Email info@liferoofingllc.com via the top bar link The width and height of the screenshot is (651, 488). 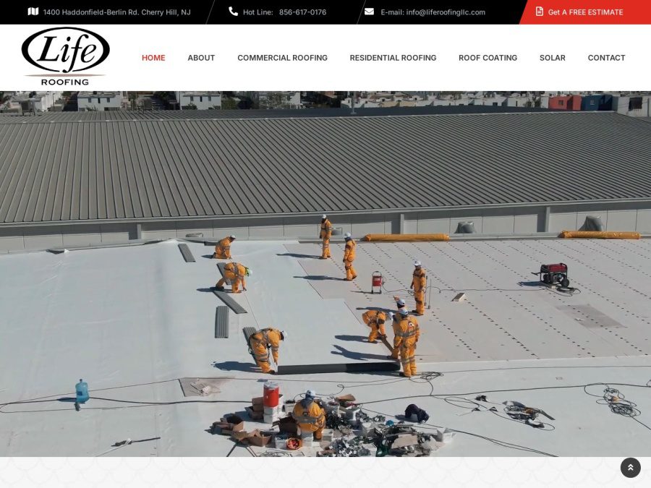[x=445, y=12]
